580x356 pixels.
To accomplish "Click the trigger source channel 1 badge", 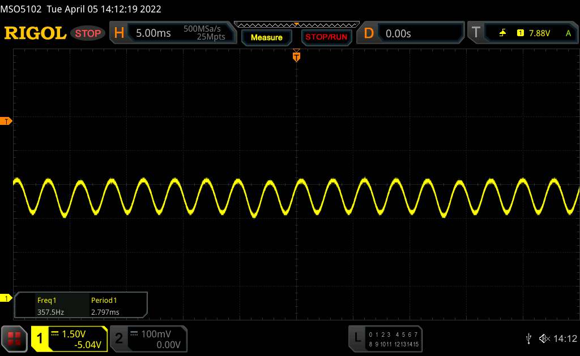I will pyautogui.click(x=520, y=33).
